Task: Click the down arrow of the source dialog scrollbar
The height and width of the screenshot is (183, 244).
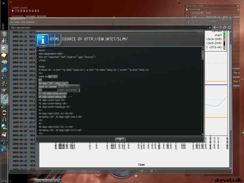Action: 203,134
